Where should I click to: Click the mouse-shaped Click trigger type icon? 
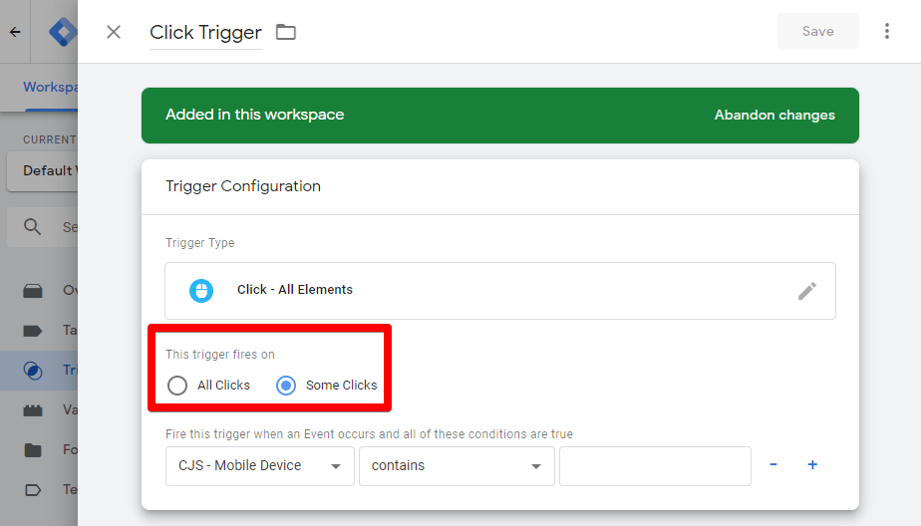[201, 291]
